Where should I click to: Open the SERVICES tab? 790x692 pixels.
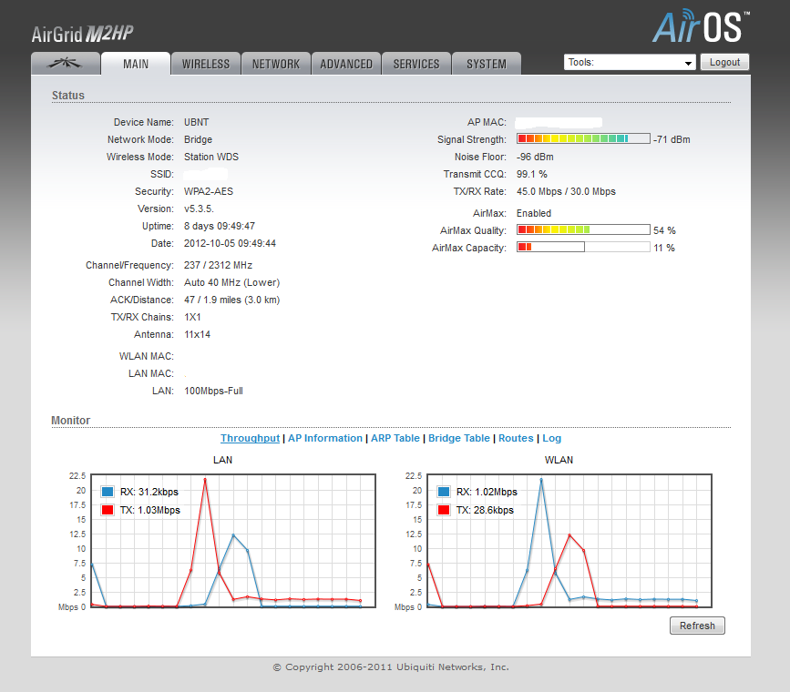click(x=416, y=64)
